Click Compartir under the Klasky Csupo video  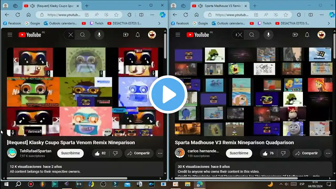[x=139, y=153]
